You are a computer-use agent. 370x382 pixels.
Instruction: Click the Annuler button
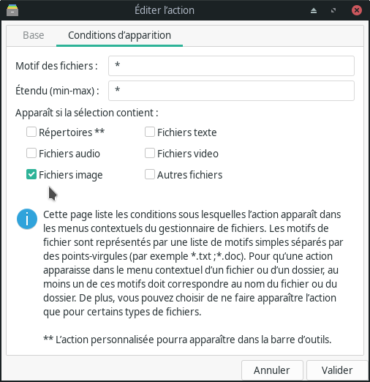coord(272,370)
